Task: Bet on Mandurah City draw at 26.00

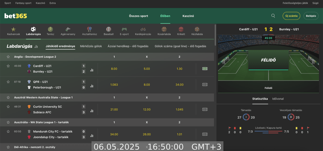Action: 147,134
